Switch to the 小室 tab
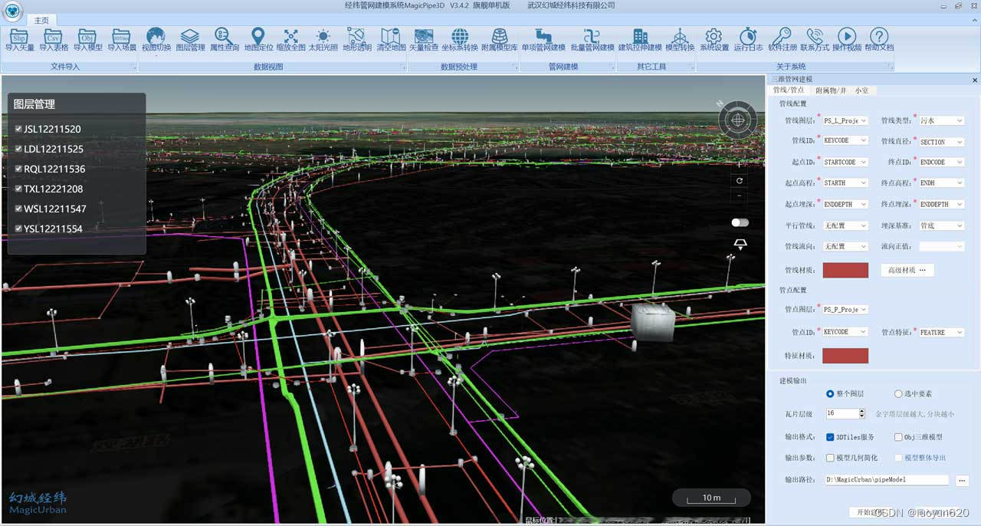The width and height of the screenshot is (981, 526). click(862, 90)
